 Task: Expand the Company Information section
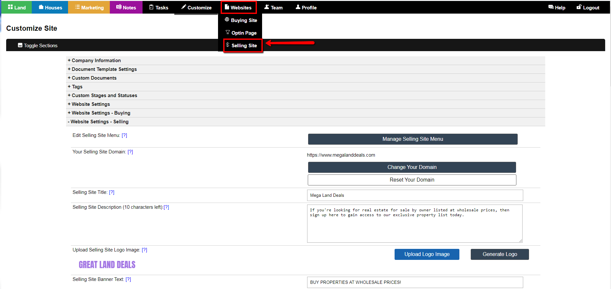(x=305, y=61)
